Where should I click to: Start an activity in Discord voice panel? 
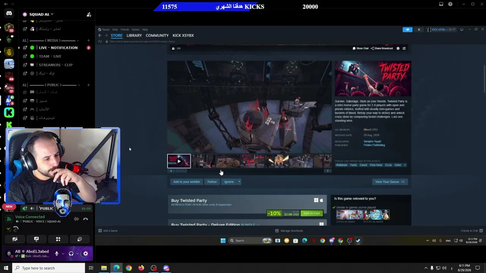click(58, 239)
